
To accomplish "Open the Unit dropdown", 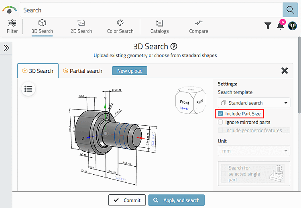I will tap(254, 151).
